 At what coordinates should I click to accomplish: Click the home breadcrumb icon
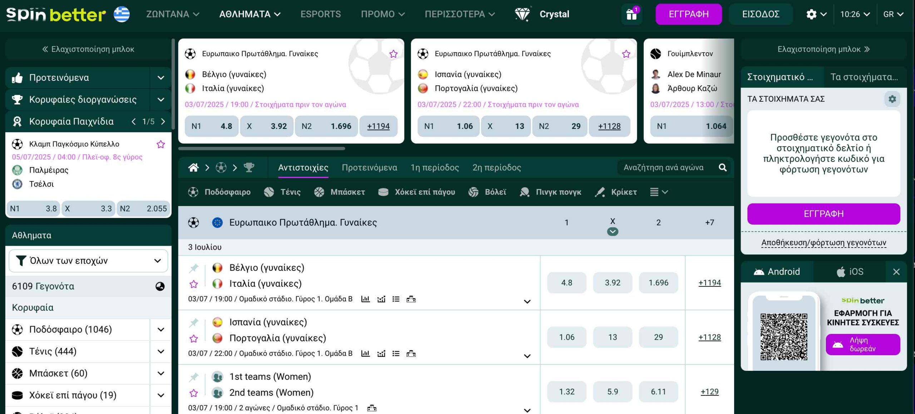point(193,168)
